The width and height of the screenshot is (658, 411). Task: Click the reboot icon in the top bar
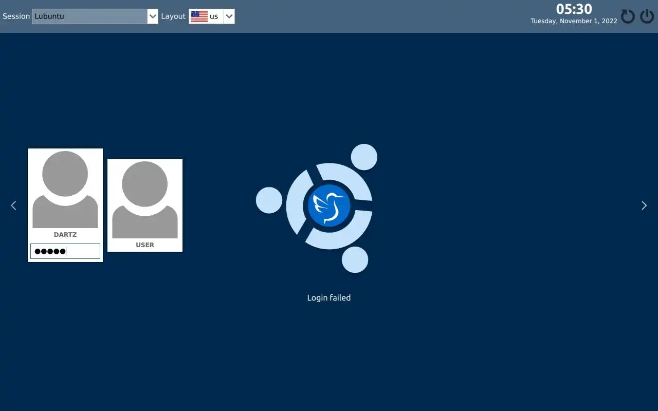628,16
